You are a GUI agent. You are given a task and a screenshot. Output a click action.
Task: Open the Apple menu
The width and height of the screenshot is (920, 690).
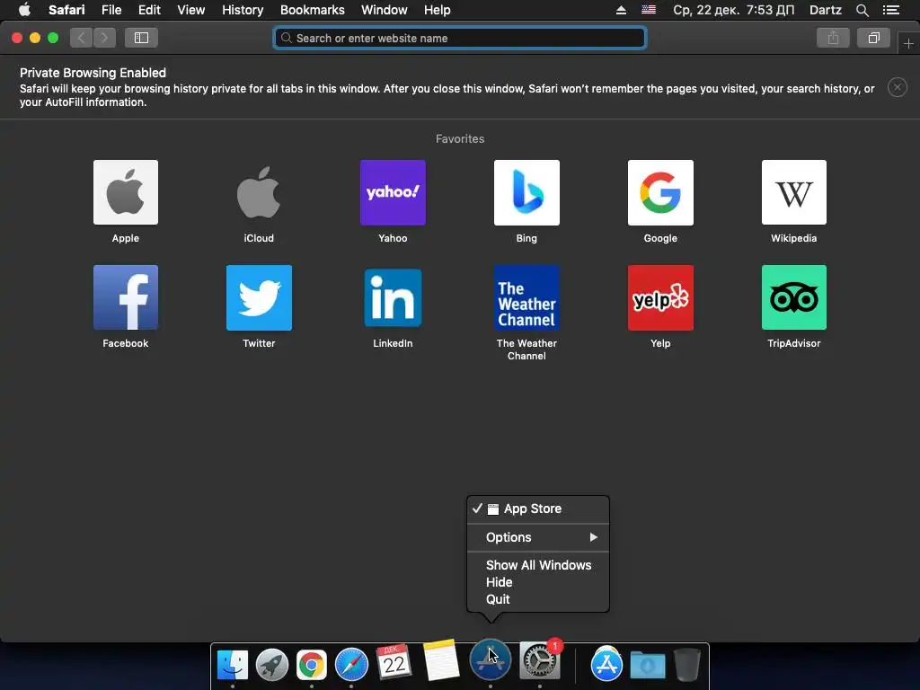pyautogui.click(x=24, y=10)
